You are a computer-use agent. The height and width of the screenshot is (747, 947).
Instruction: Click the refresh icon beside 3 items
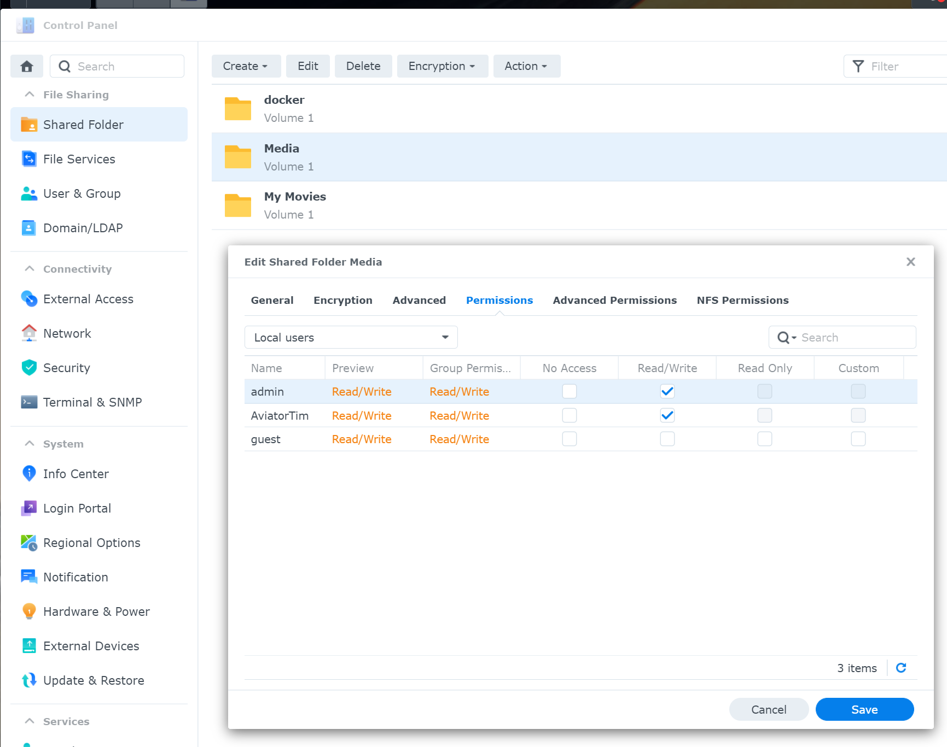click(901, 668)
